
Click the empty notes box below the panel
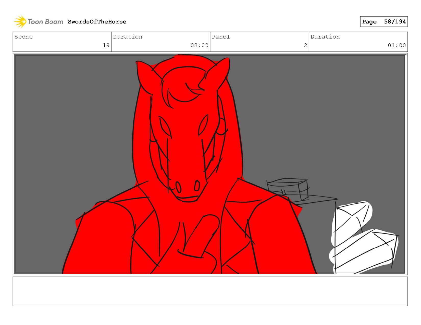point(210,291)
